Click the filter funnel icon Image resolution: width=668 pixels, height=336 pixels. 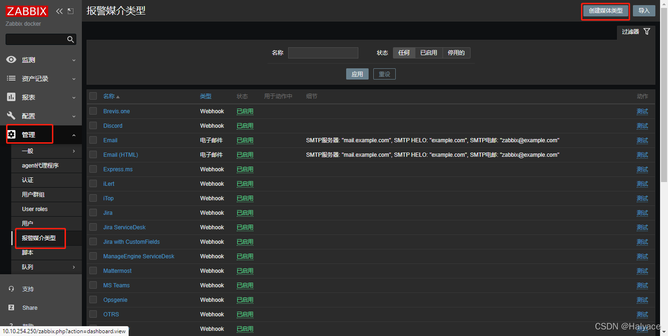tap(646, 32)
